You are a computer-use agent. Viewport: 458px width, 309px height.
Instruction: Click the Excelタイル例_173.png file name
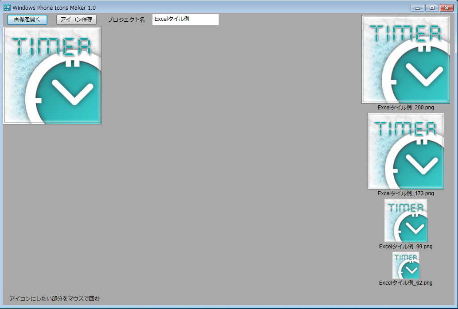[406, 193]
